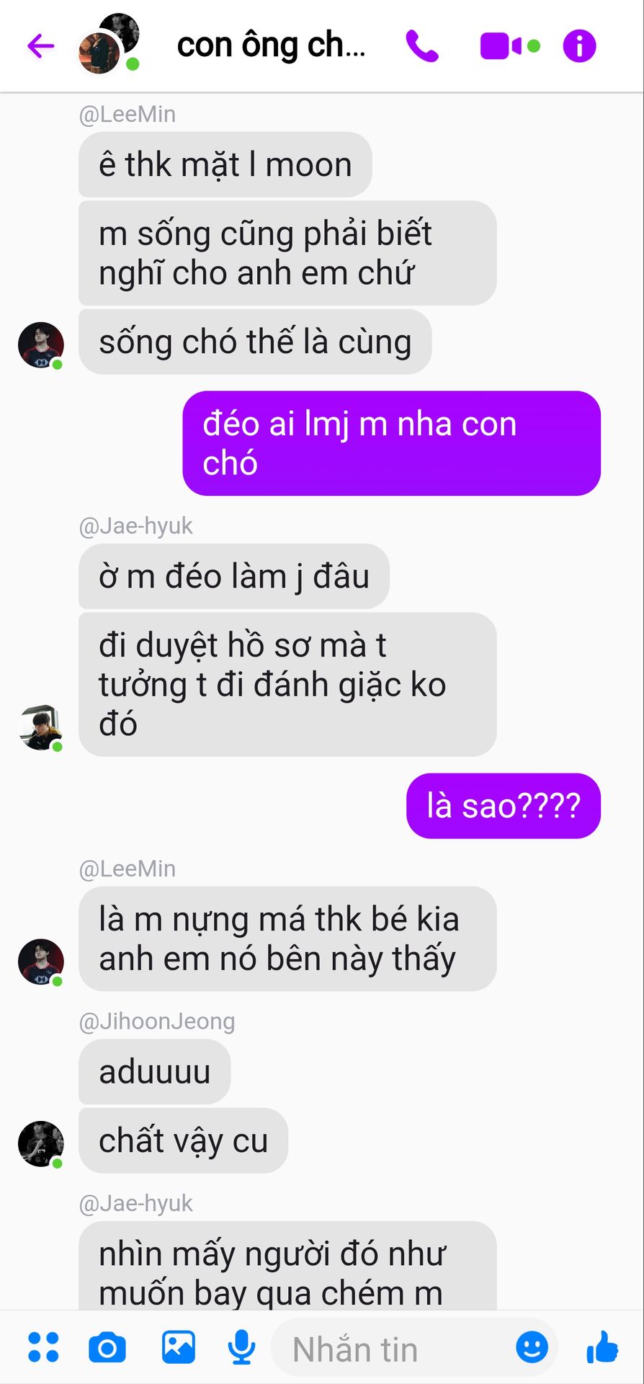Tap the microphone to record voice message

[x=241, y=1347]
